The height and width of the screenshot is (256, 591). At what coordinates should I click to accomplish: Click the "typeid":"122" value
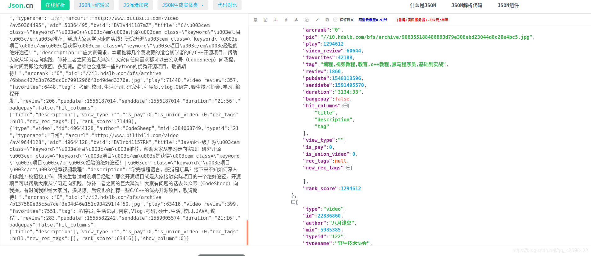click(336, 237)
